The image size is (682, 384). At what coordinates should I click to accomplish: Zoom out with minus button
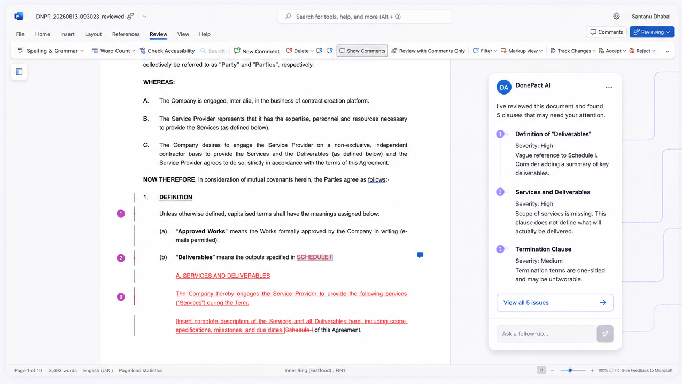pos(552,370)
